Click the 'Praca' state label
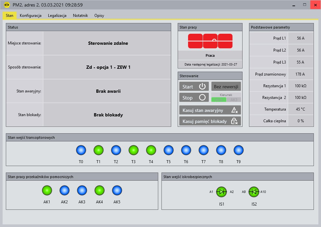 210,55
